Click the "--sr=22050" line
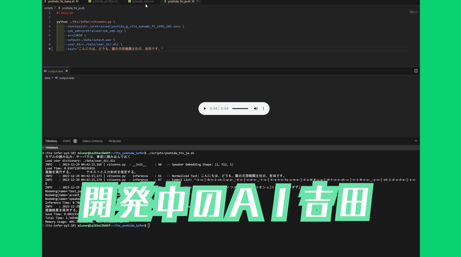Viewport: 461px width, 257px height. coord(75,35)
